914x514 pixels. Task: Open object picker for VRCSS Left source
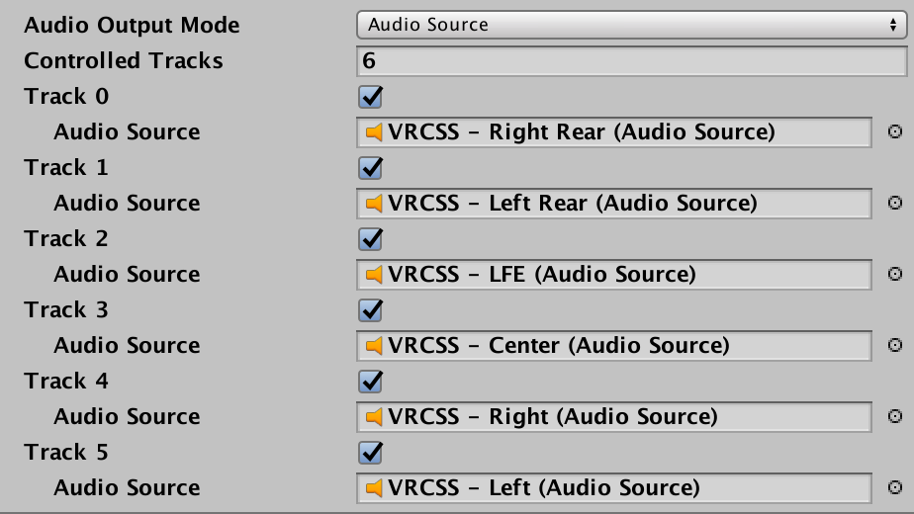pyautogui.click(x=895, y=487)
